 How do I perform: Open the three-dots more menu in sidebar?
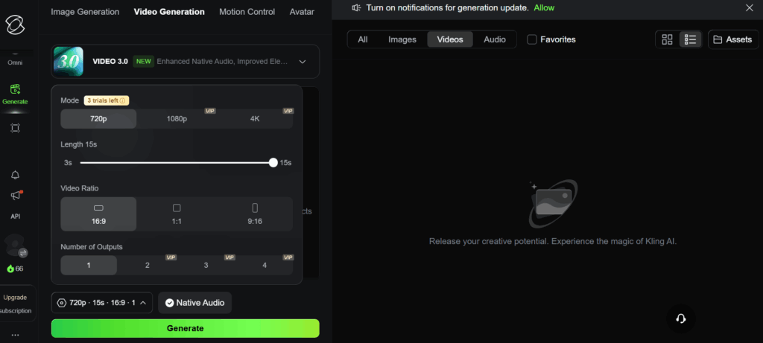[15, 335]
